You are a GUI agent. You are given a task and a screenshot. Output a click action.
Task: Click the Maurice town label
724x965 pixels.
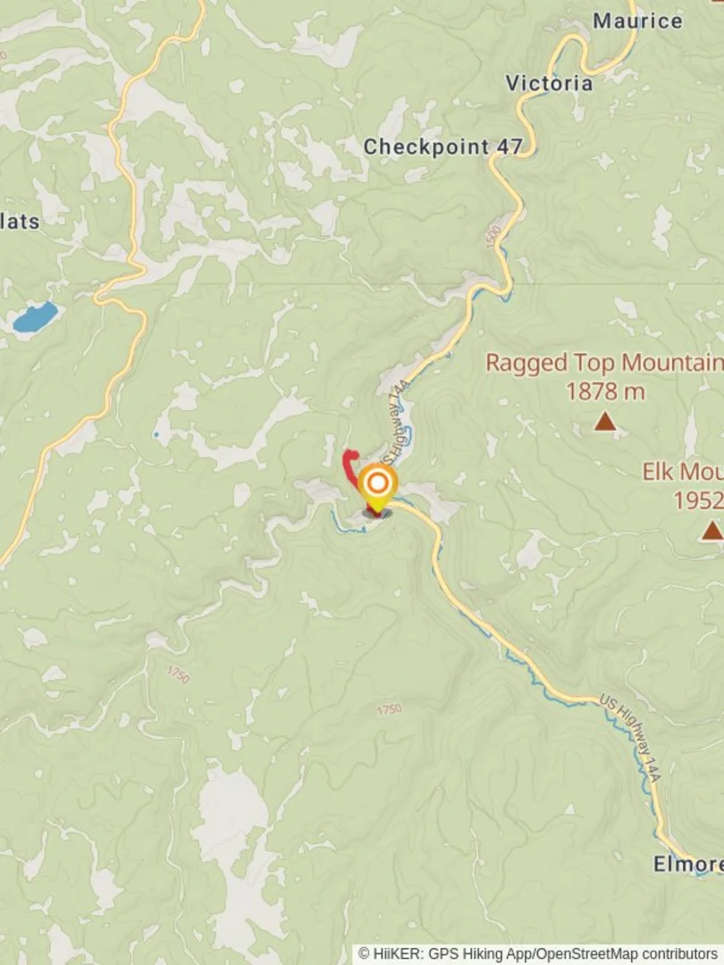637,21
